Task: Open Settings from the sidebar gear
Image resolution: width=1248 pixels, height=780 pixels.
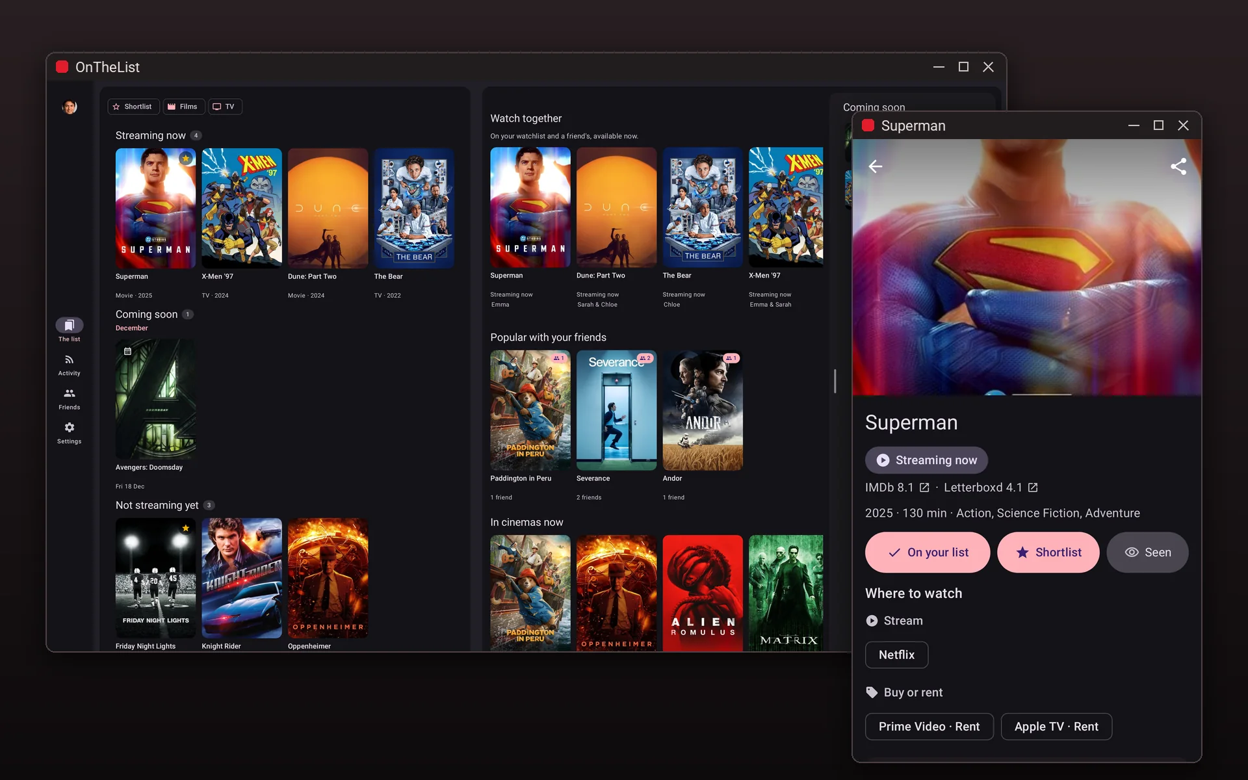Action: (x=69, y=433)
